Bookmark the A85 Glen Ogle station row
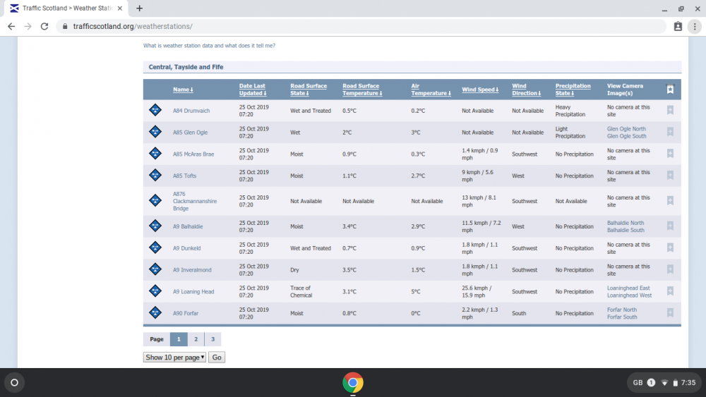Image resolution: width=706 pixels, height=397 pixels. [670, 132]
